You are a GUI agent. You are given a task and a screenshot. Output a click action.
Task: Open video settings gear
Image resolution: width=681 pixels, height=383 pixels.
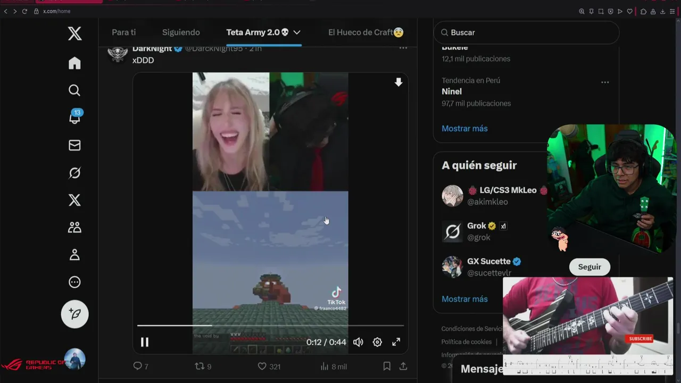pos(377,342)
